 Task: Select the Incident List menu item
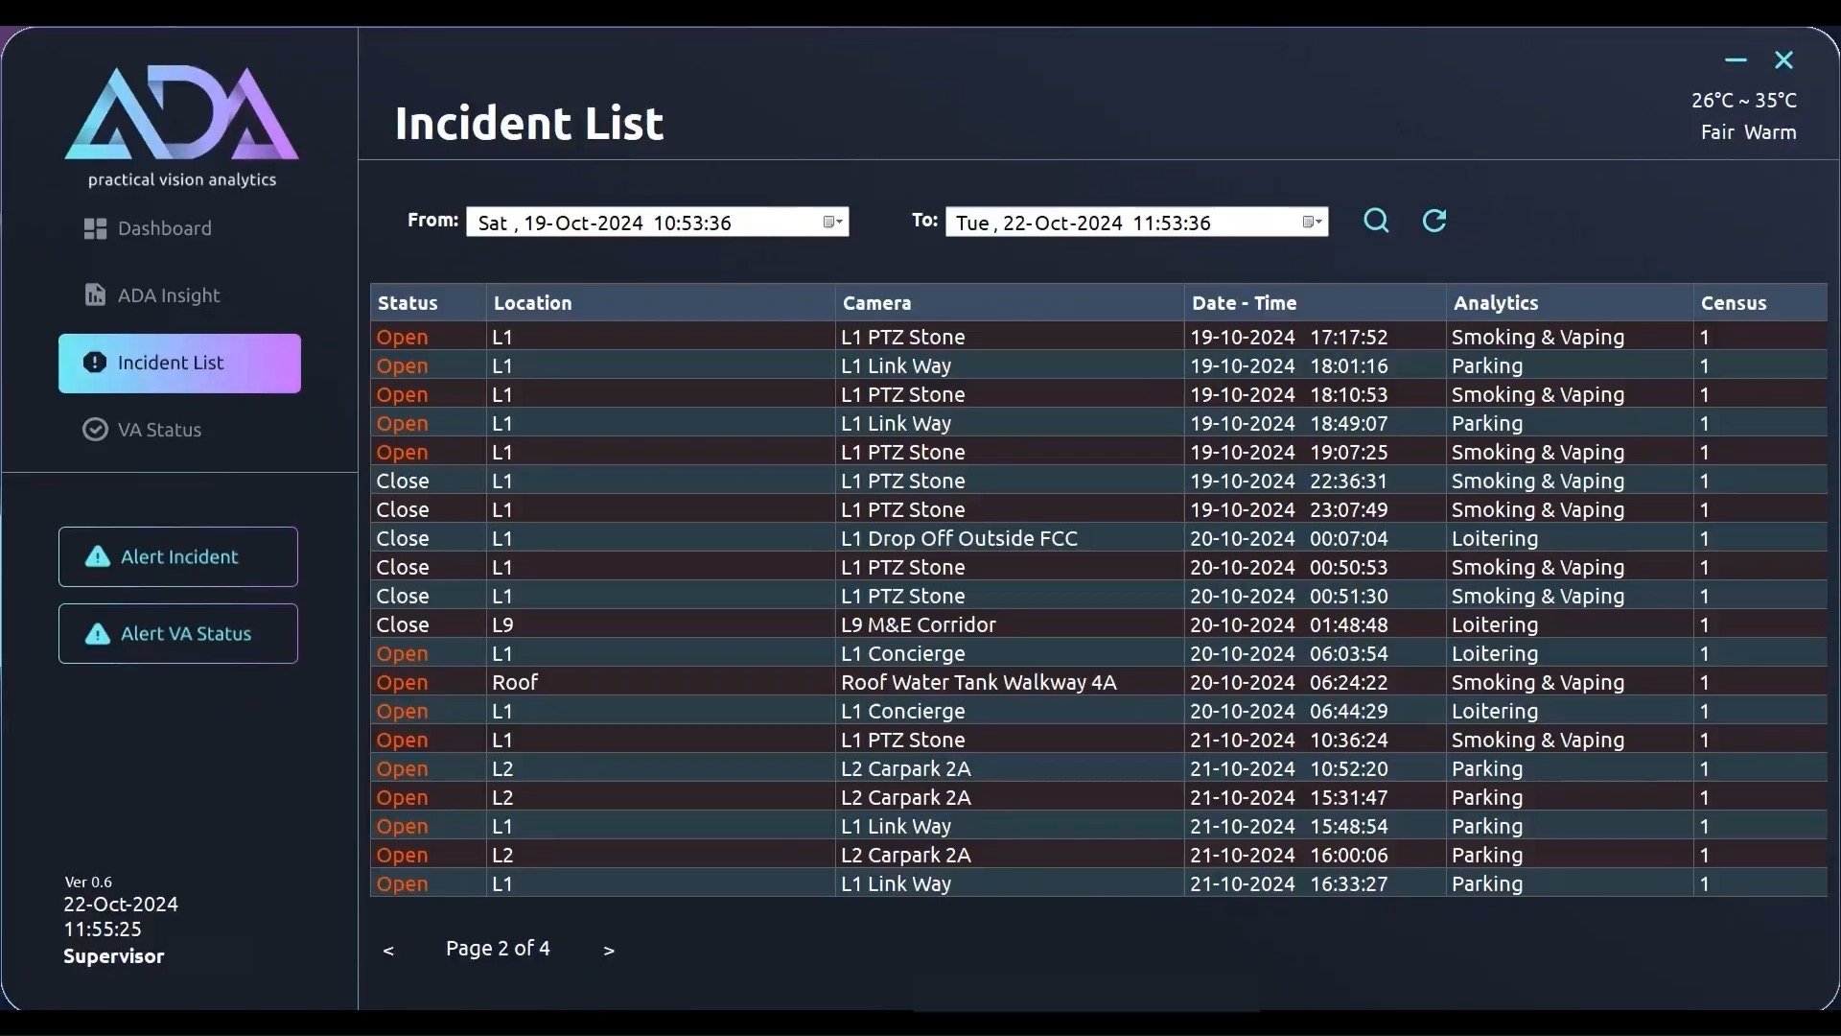(x=179, y=364)
